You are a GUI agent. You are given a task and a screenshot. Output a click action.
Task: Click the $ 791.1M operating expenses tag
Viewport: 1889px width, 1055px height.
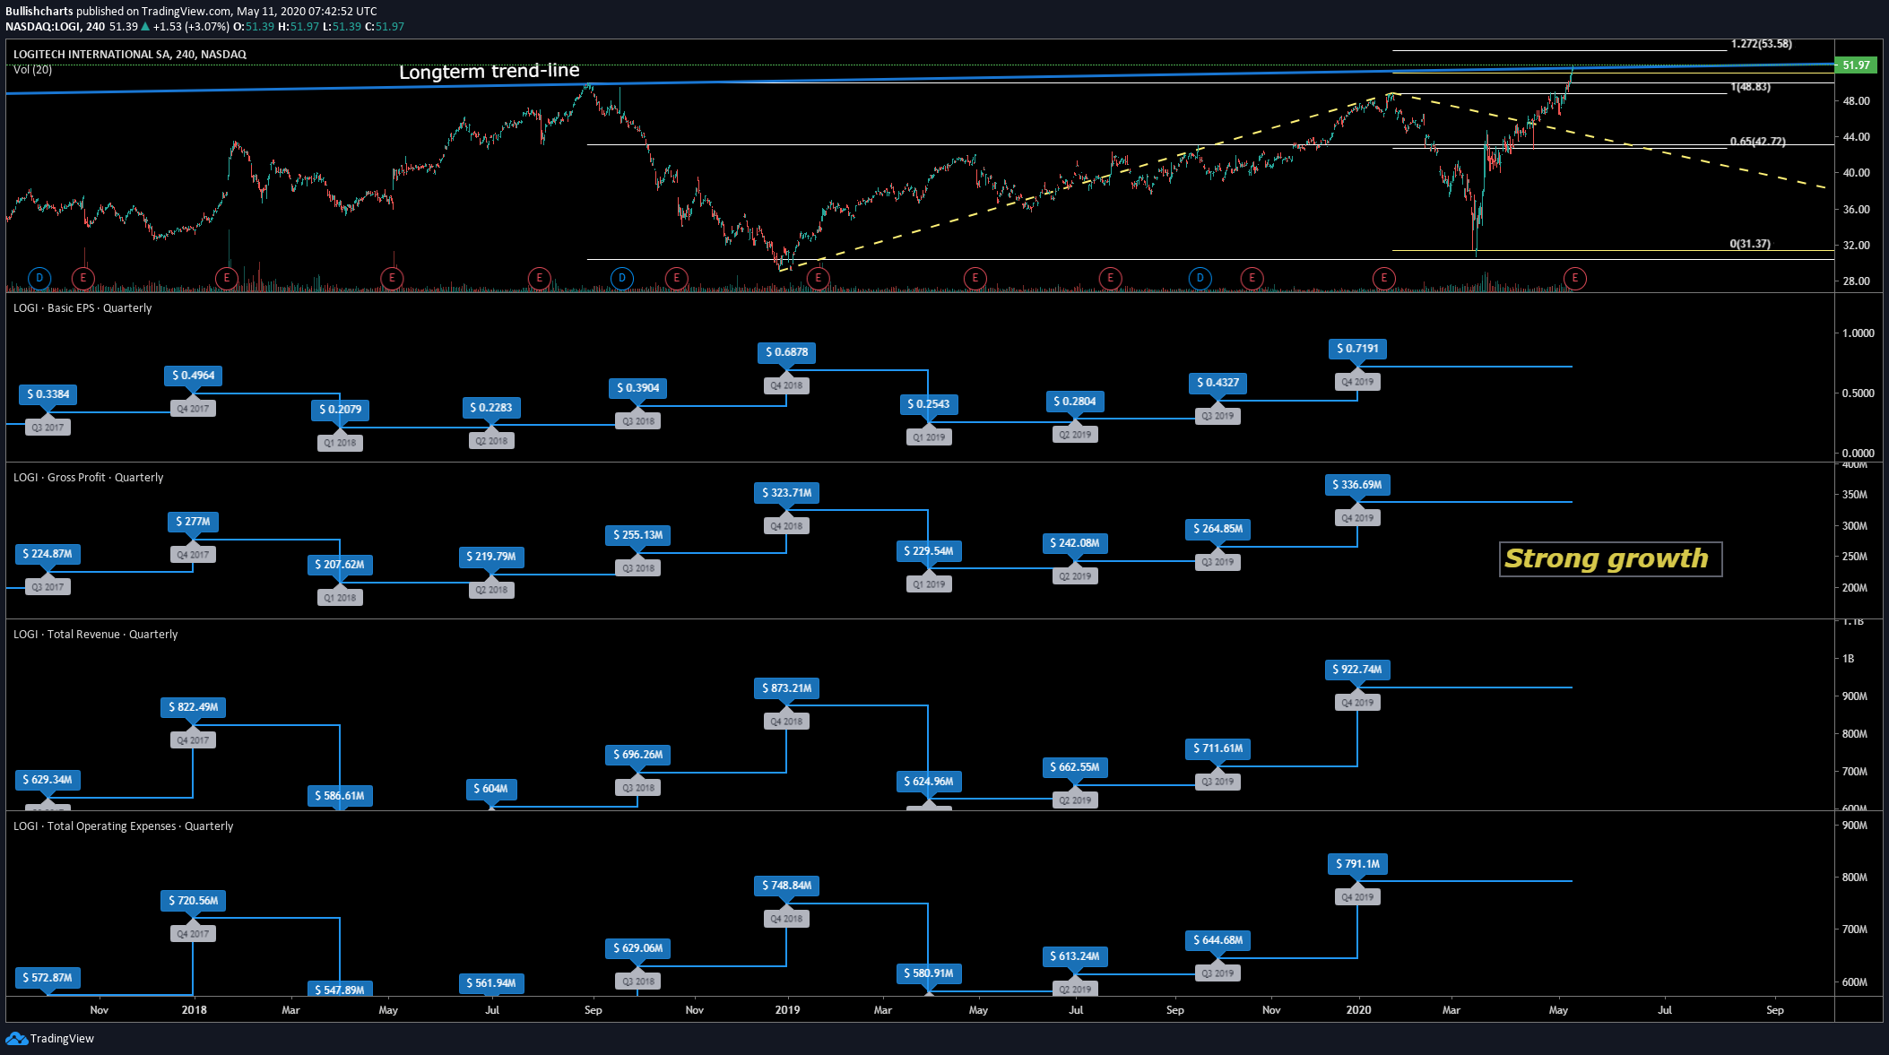(1357, 864)
